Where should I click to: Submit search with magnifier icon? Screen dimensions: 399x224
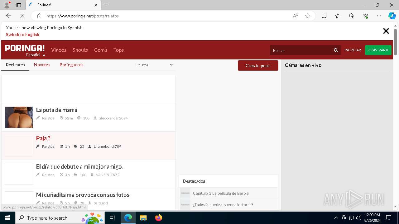pos(336,50)
